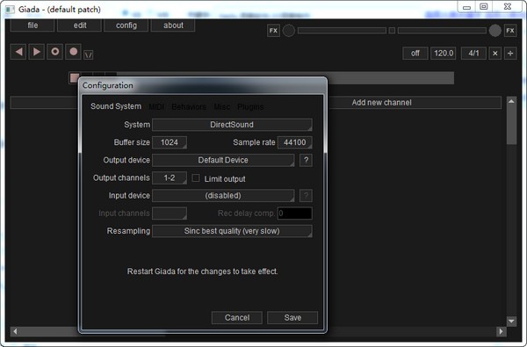Enable the Limit output checkbox
Screen dimensions: 527x347
click(196, 178)
